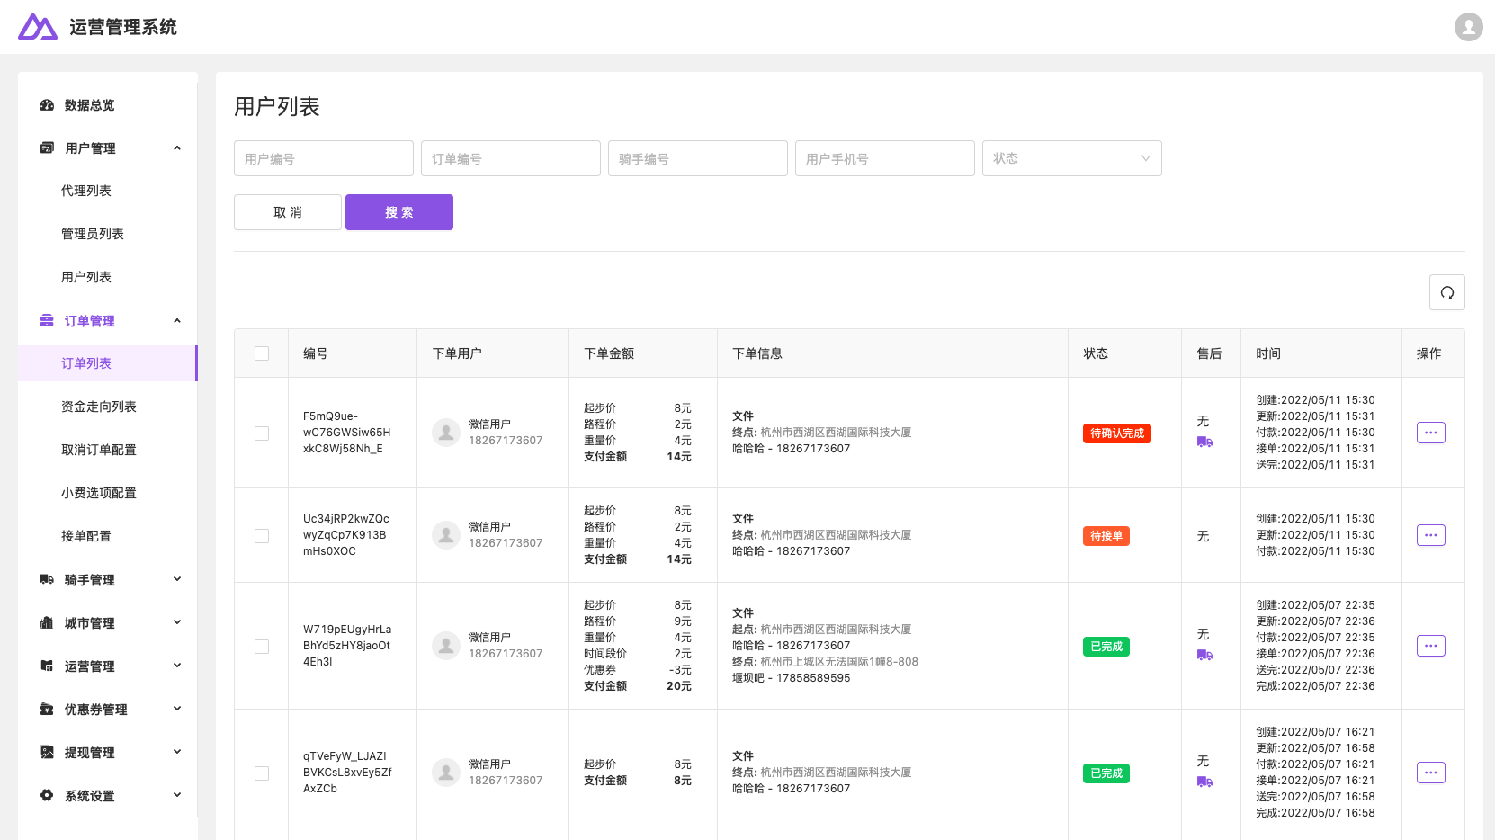Click user avatar in order Uc34jRP2kwZQc row
This screenshot has width=1495, height=840.
tap(446, 535)
